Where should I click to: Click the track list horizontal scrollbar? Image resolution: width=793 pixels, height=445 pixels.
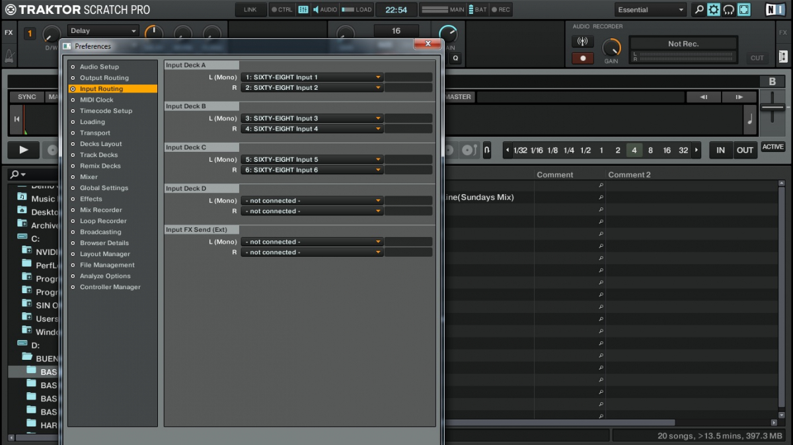pos(562,423)
